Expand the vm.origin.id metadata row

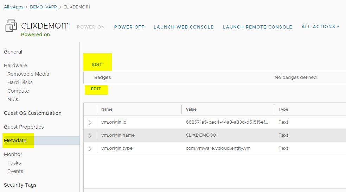[x=90, y=123]
